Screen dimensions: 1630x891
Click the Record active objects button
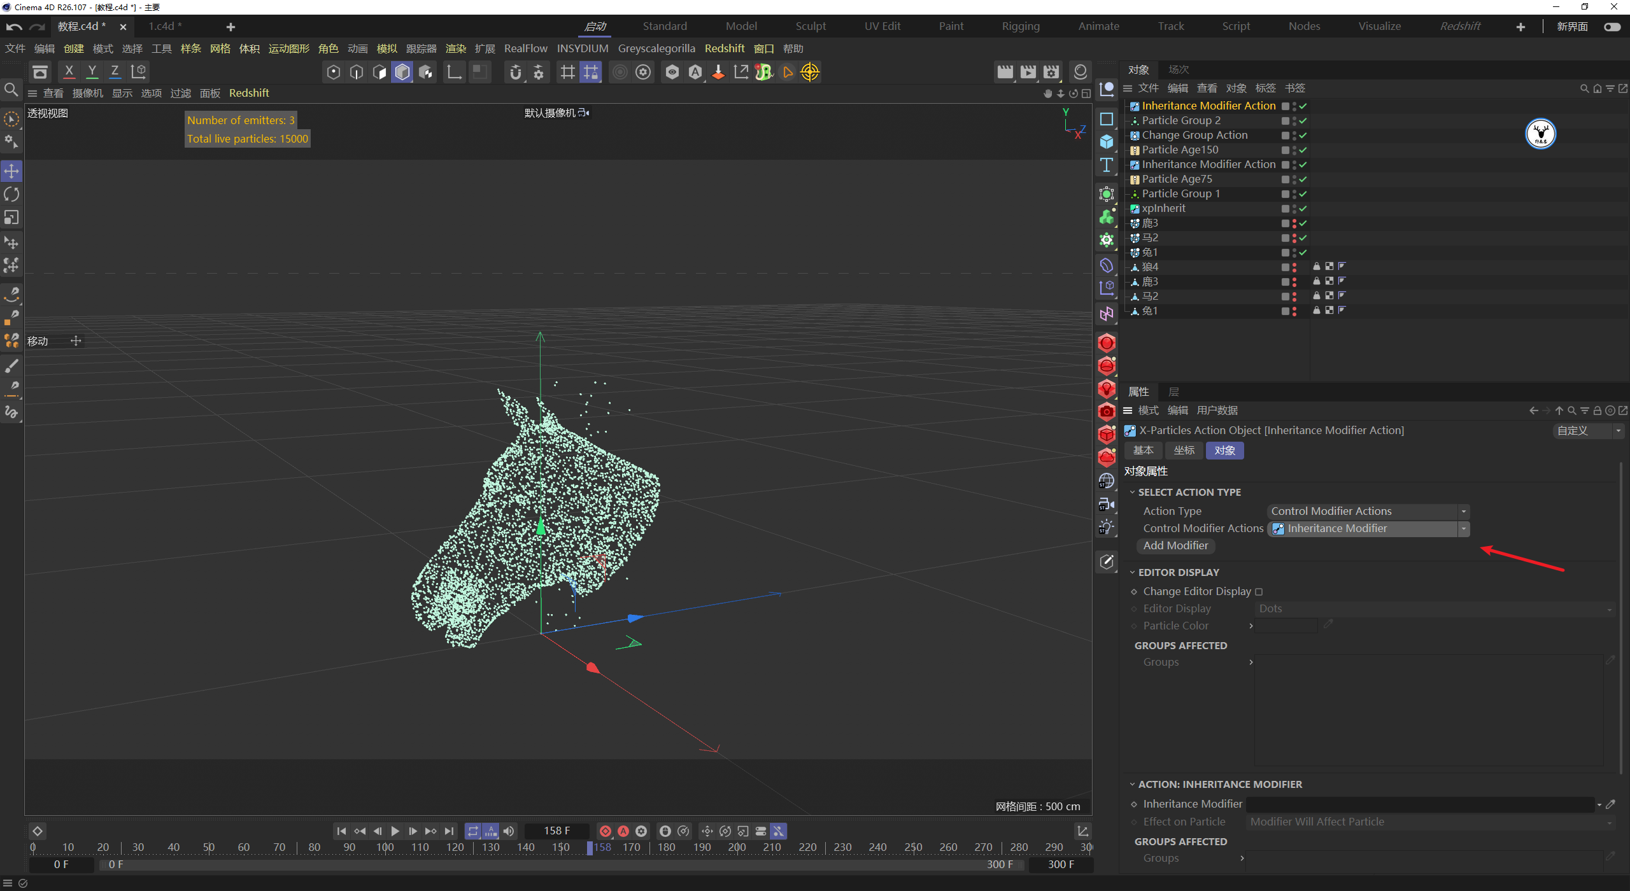pos(606,831)
